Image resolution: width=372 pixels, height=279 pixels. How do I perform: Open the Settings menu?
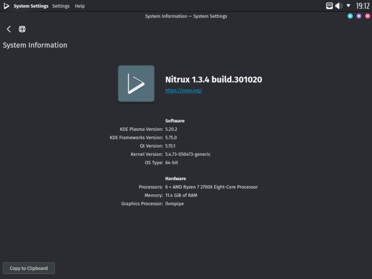[x=61, y=6]
